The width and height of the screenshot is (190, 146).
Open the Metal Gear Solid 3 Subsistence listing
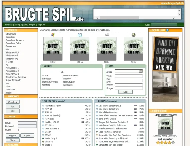pos(113,129)
